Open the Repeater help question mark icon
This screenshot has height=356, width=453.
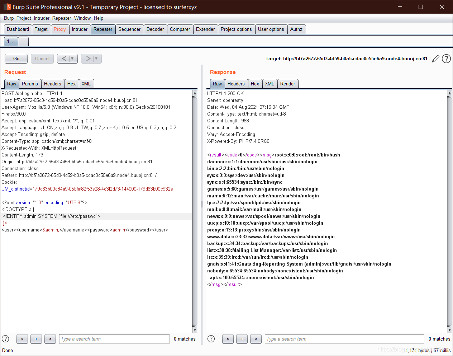coord(446,59)
